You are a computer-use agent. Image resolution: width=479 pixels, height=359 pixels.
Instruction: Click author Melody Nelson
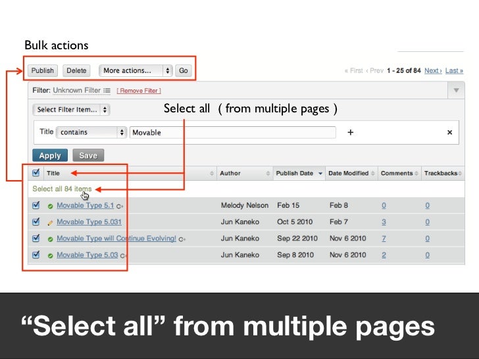pos(245,205)
